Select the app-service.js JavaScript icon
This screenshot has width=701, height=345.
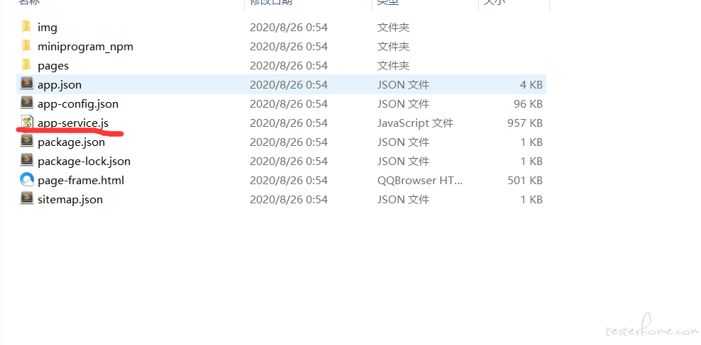[x=27, y=123]
